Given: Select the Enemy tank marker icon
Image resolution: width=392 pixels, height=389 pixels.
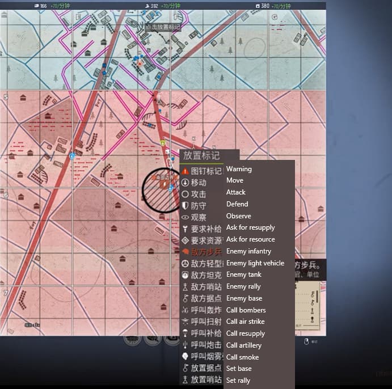Looking at the screenshot, I should coord(185,275).
